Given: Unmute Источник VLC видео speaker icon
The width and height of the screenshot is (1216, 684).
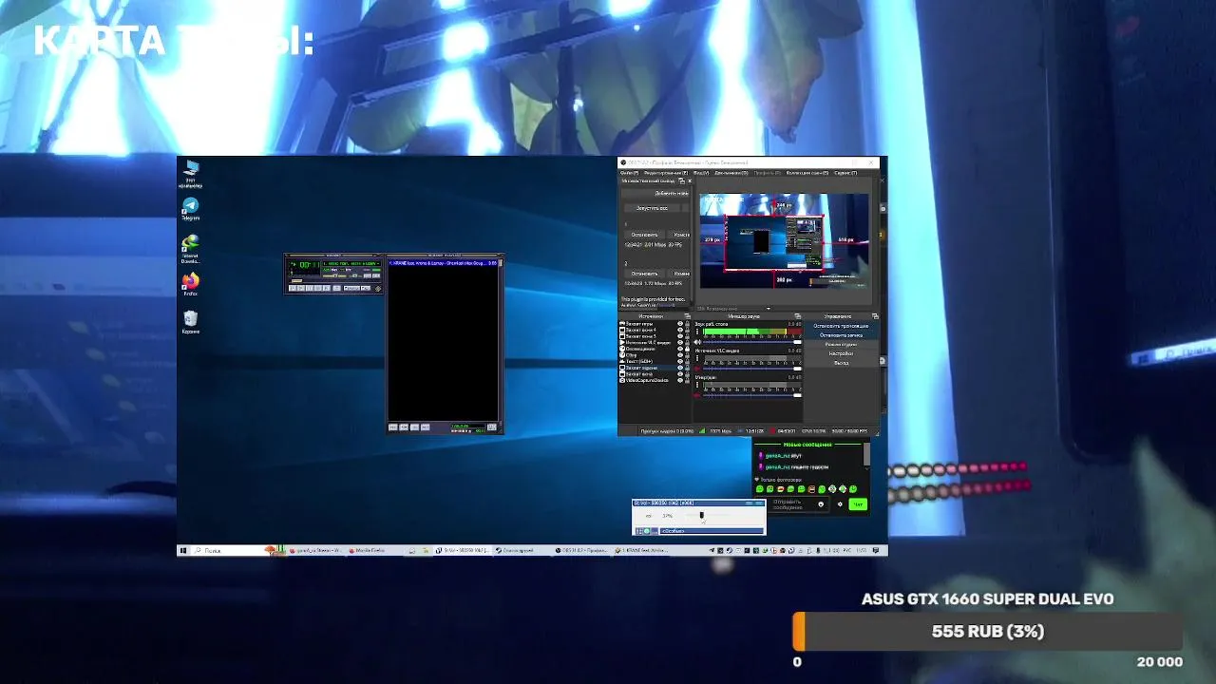Looking at the screenshot, I should tap(697, 369).
